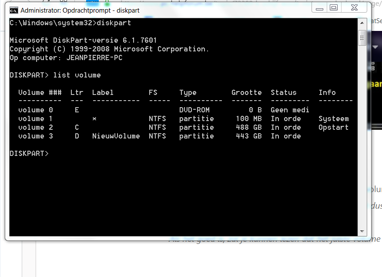This screenshot has height=277, width=382.
Task: Click drive letter 'D' of volume 3
Action: click(77, 136)
